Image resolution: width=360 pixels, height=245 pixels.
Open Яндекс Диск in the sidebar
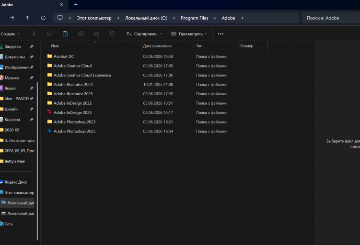click(x=16, y=182)
